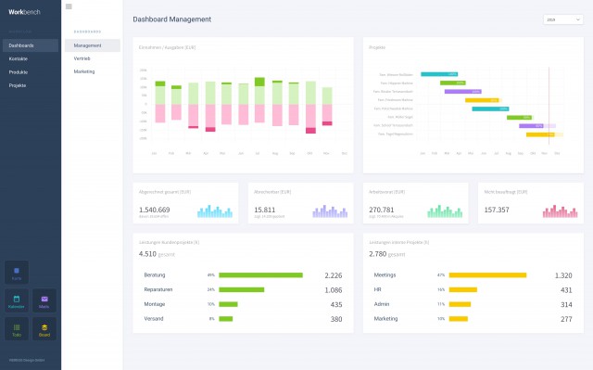Click the blue sparkline chart under 1.540.669

(215, 211)
